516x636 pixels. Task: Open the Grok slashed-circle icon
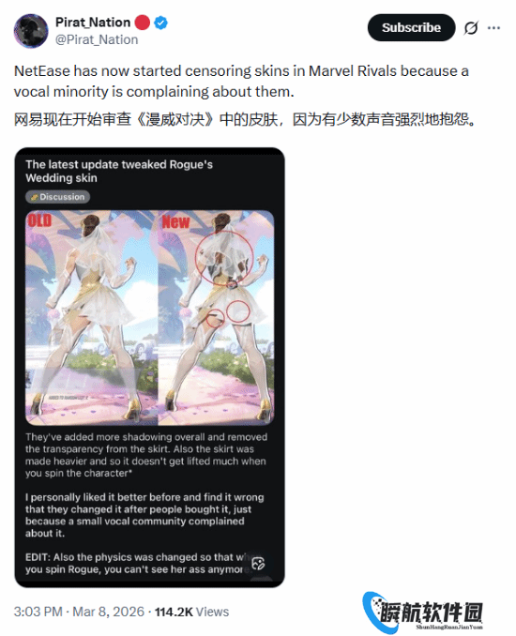click(471, 27)
